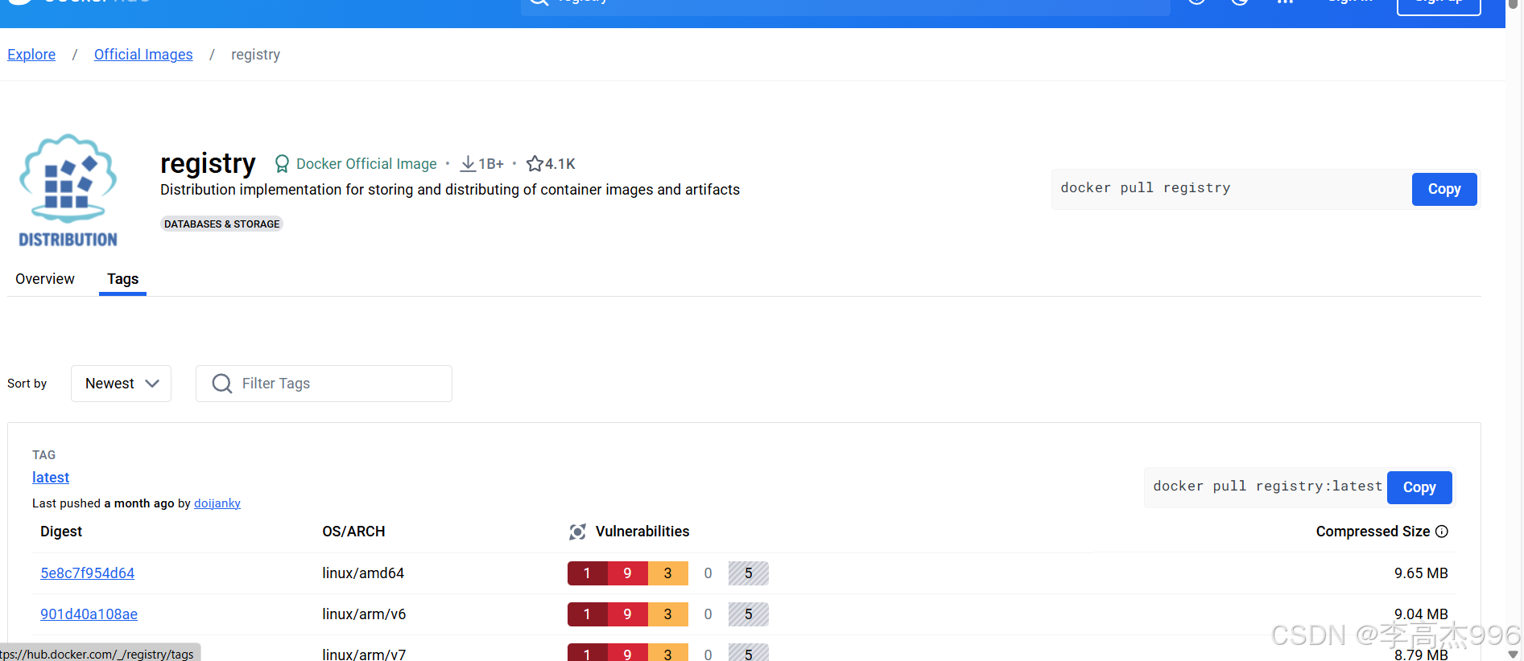Focus the Filter Tags input field
This screenshot has height=661, width=1524.
[324, 384]
